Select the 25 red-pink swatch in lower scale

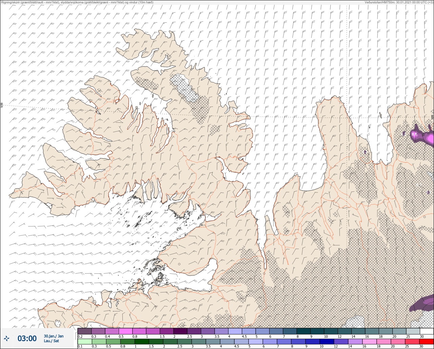[412, 341]
